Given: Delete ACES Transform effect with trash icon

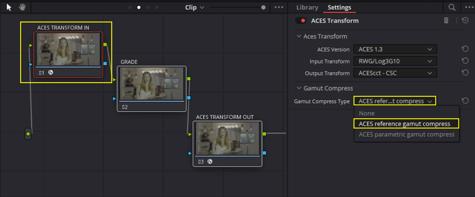Looking at the screenshot, I should (446, 21).
